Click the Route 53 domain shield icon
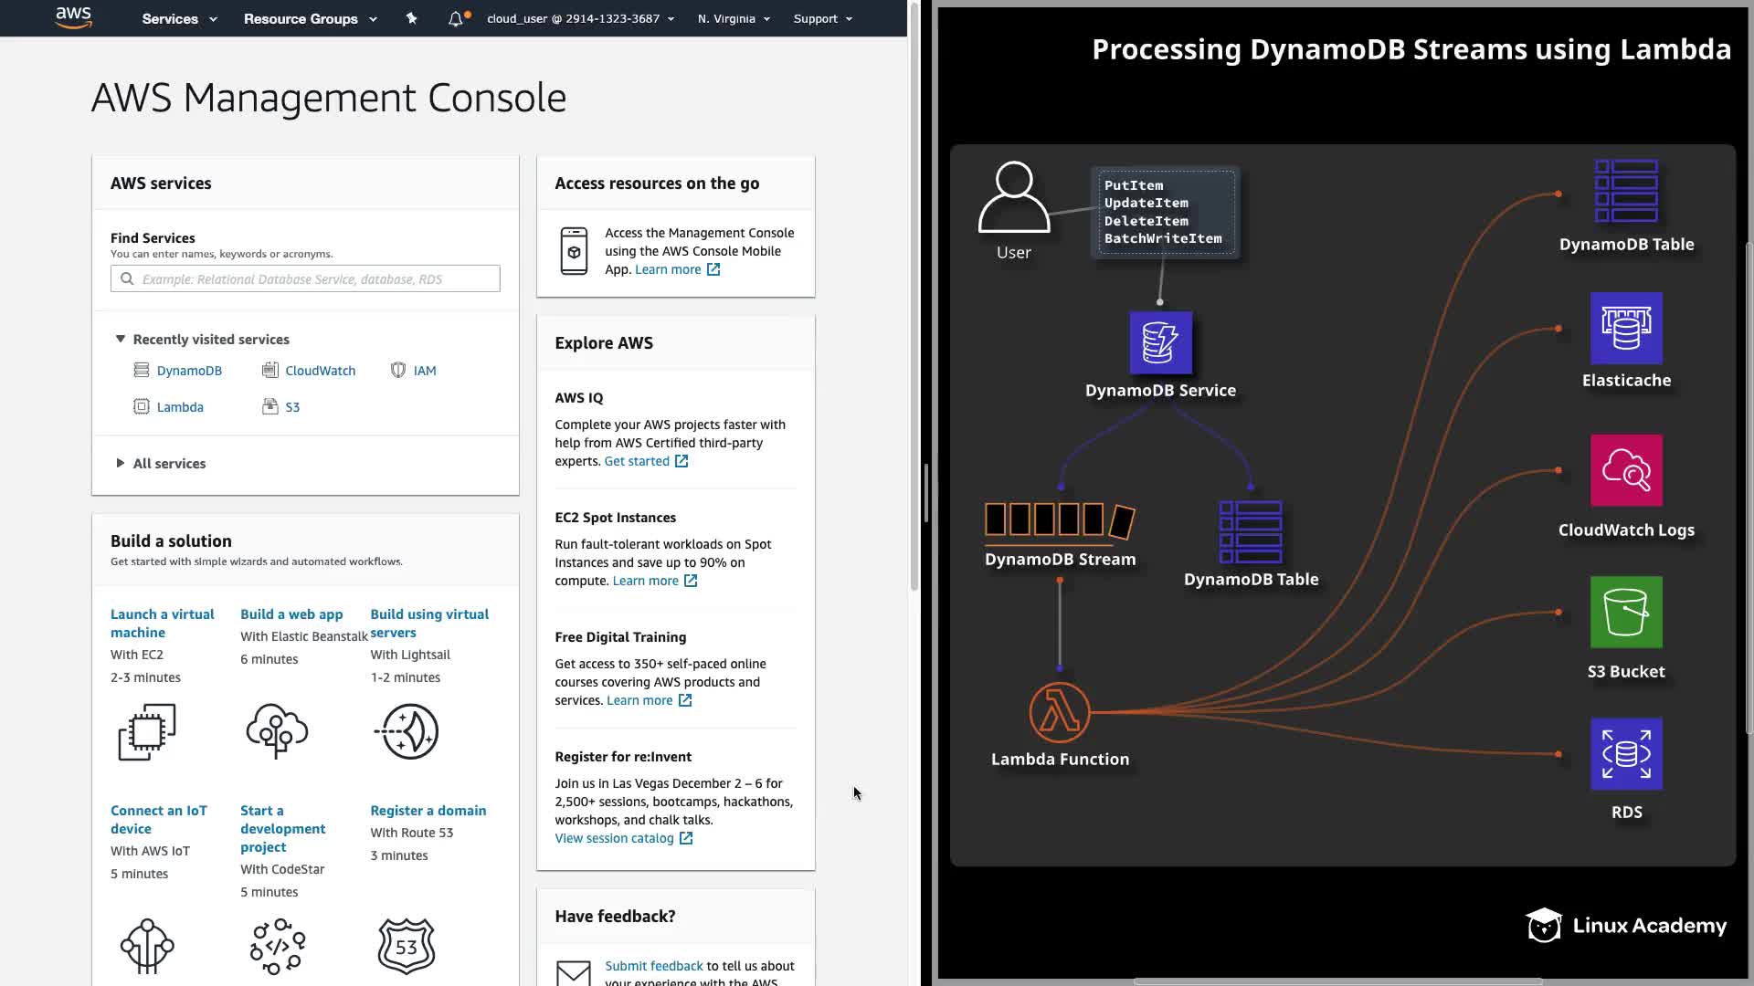Viewport: 1754px width, 986px height. [x=407, y=946]
